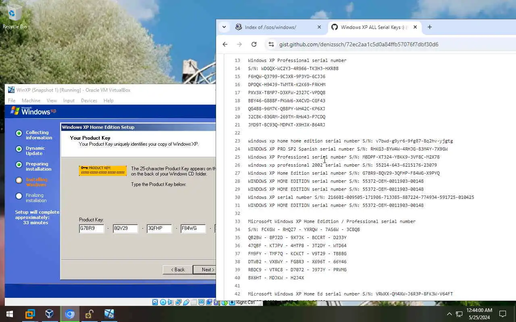Open the notification center icon

(503, 314)
